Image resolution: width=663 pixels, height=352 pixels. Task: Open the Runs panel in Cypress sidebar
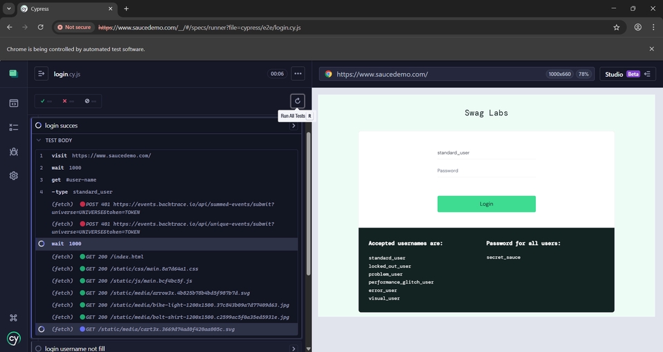coord(14,127)
